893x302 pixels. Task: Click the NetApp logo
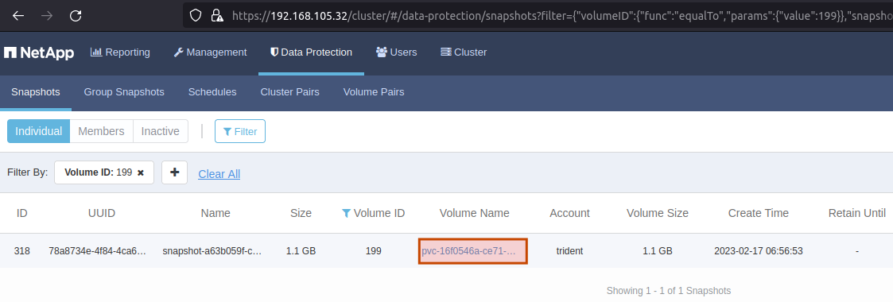(39, 52)
